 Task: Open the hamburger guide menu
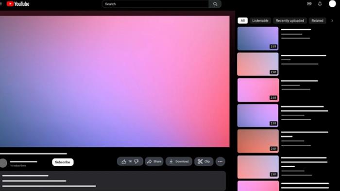(x=1, y=4)
